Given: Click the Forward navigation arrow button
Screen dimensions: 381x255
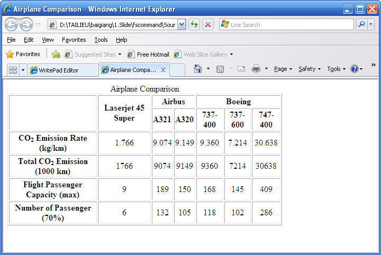Looking at the screenshot, I should pos(26,24).
